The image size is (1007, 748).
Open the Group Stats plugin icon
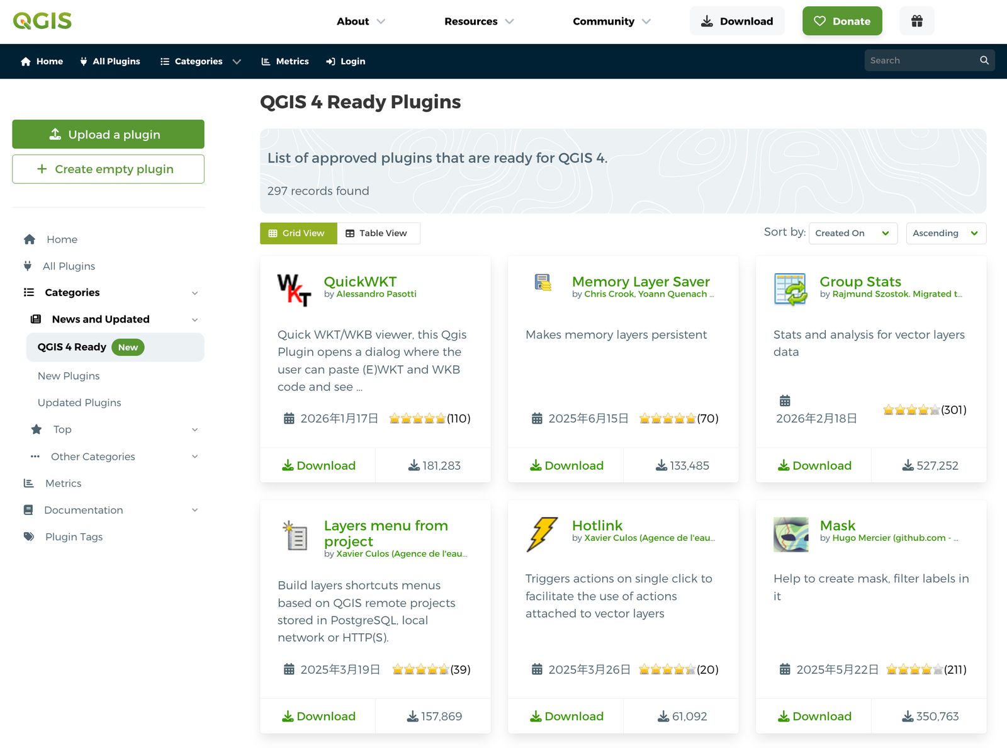[790, 290]
